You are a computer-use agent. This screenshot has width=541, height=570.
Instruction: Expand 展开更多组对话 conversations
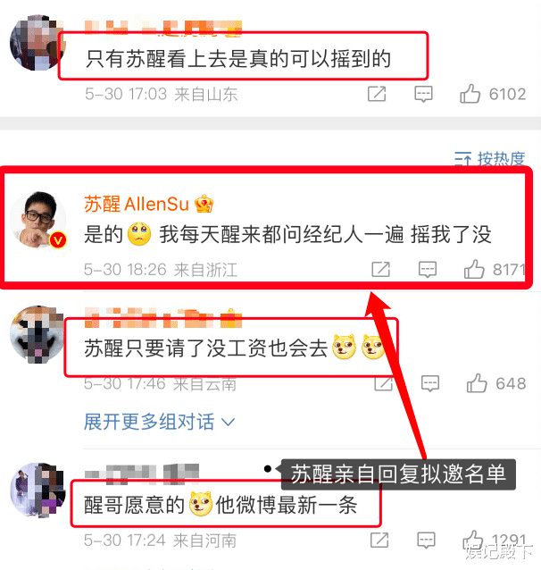(159, 422)
